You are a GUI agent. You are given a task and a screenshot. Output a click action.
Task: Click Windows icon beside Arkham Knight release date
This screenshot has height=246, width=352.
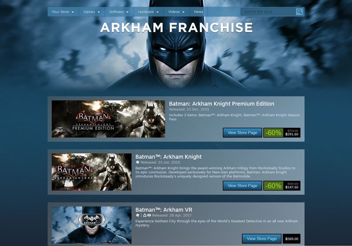[x=138, y=162]
